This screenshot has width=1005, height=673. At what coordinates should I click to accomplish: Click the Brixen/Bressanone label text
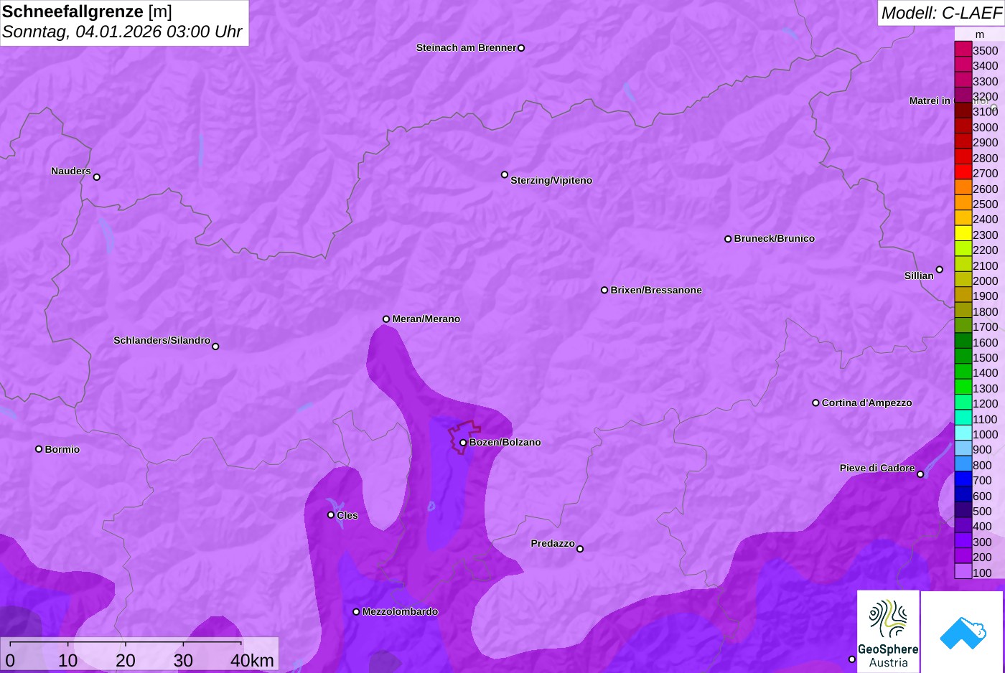click(656, 290)
